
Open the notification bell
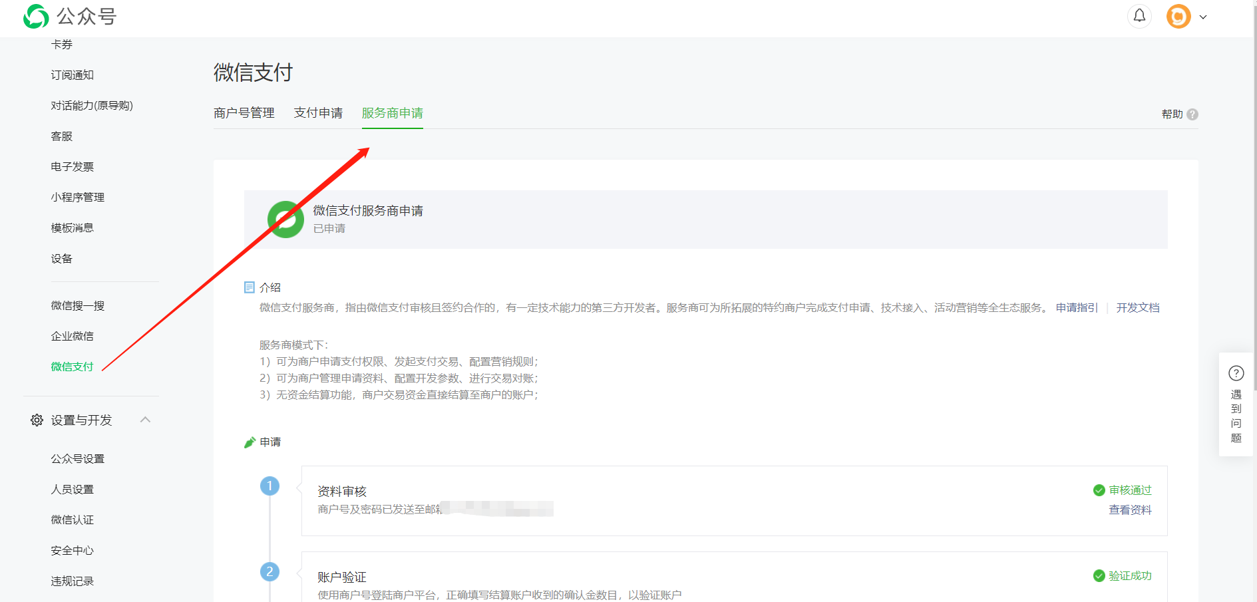pyautogui.click(x=1139, y=16)
